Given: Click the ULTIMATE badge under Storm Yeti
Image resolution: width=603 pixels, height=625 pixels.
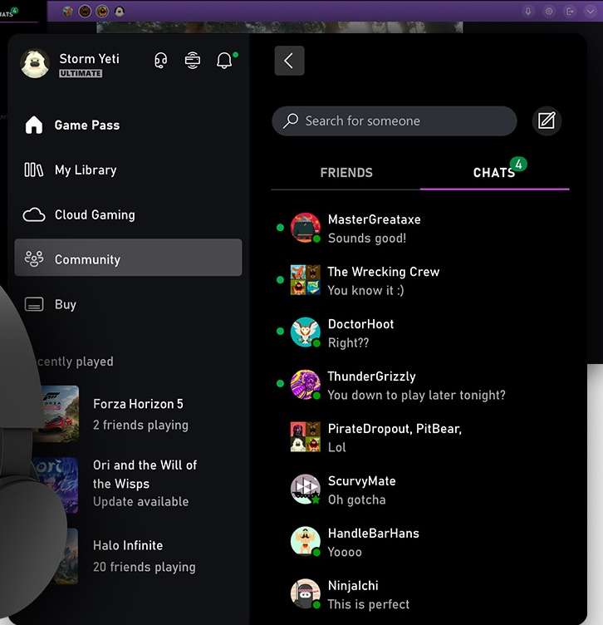Looking at the screenshot, I should (81, 73).
